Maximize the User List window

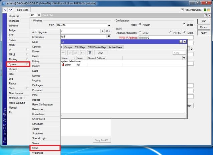(x=181, y=42)
